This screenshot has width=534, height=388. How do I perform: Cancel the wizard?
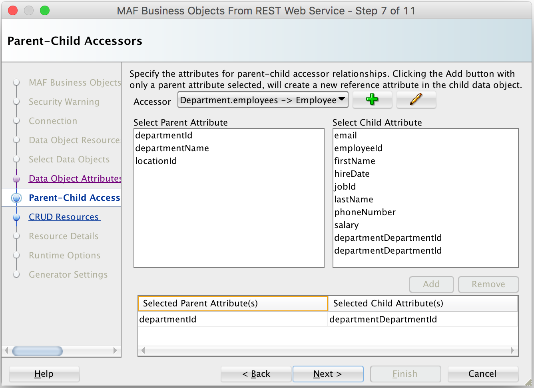[483, 374]
